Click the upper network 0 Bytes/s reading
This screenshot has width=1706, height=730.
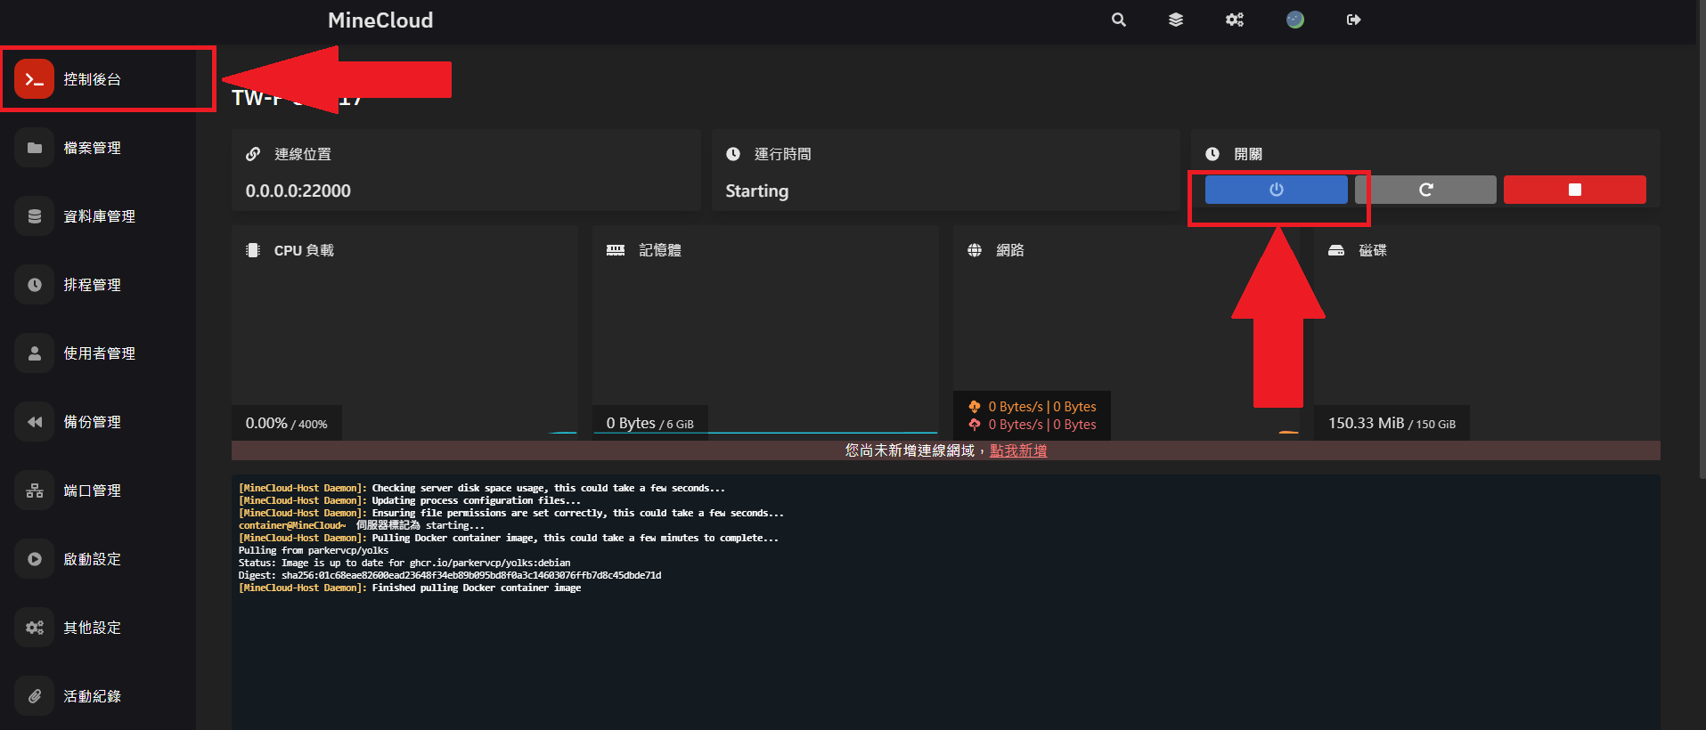[x=1042, y=407]
